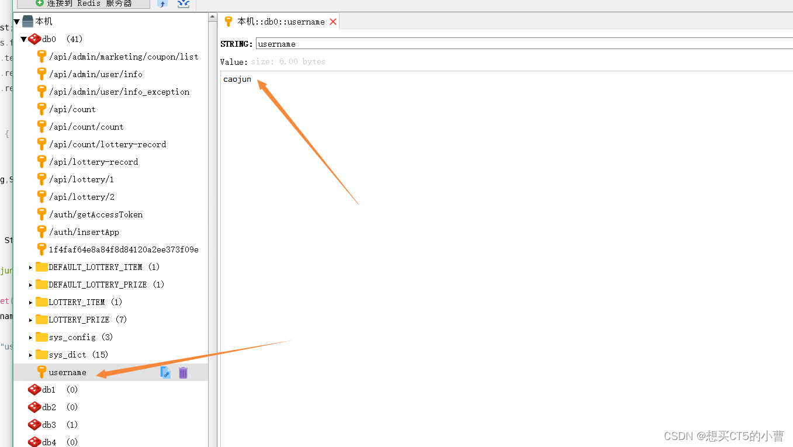Select the db0 database icon

pyautogui.click(x=34, y=39)
